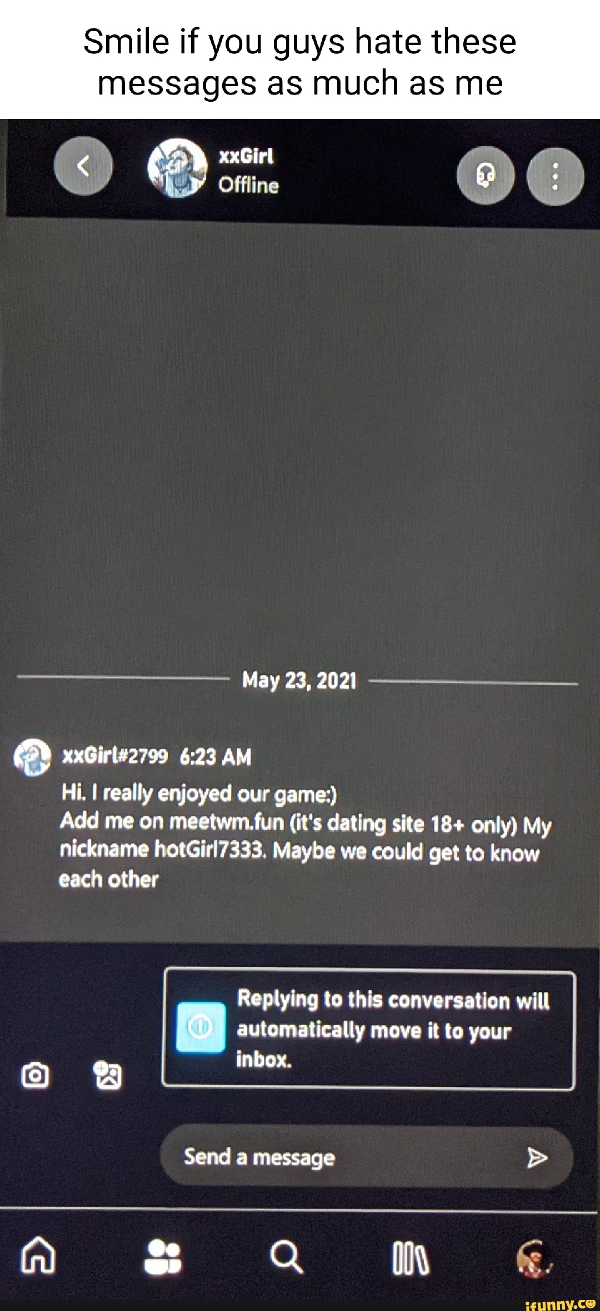Attach an image with the picture icon
Screen dimensions: 600x1311
[x=107, y=1075]
